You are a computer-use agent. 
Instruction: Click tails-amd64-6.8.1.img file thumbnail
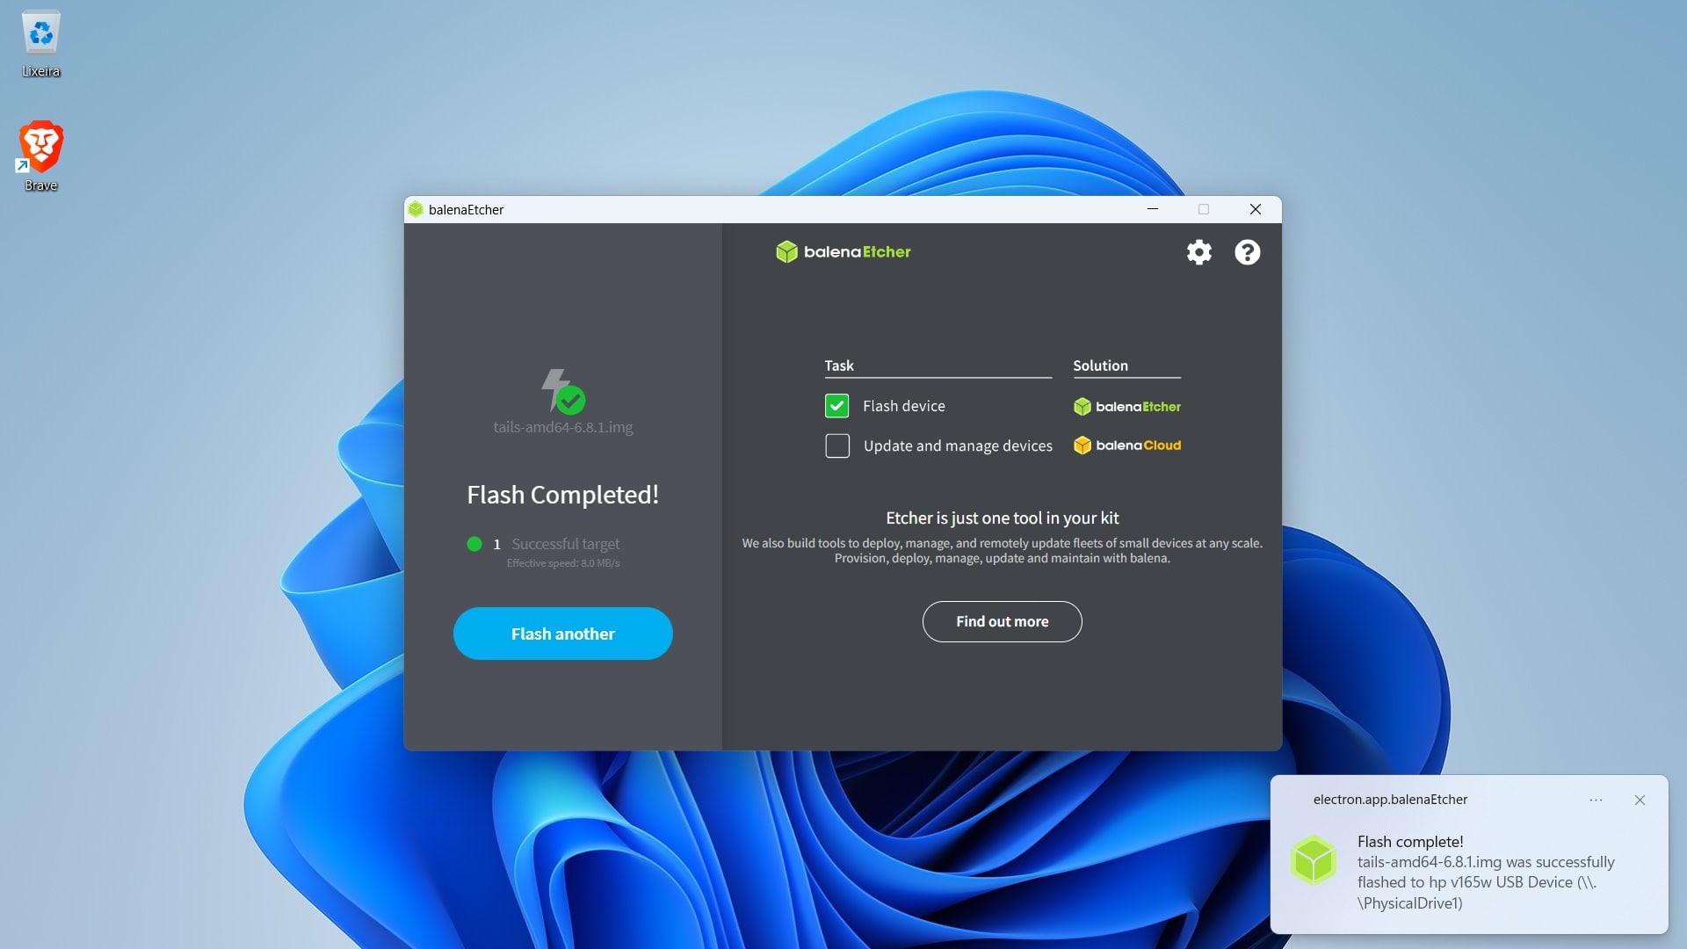[562, 392]
